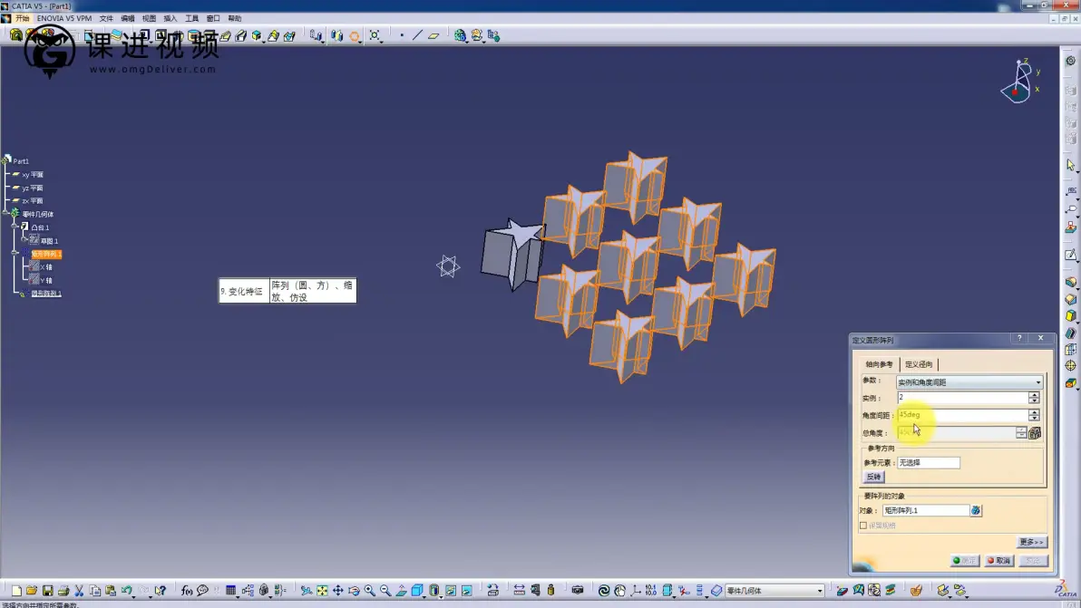The height and width of the screenshot is (608, 1081).
Task: Click the Fit All In view icon
Action: click(322, 591)
